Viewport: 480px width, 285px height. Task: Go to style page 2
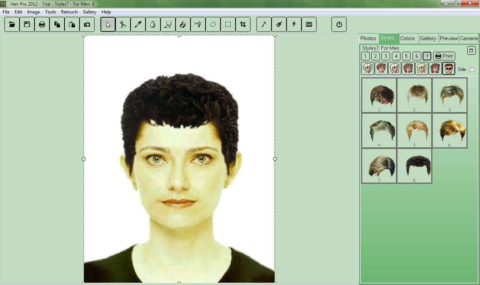375,56
